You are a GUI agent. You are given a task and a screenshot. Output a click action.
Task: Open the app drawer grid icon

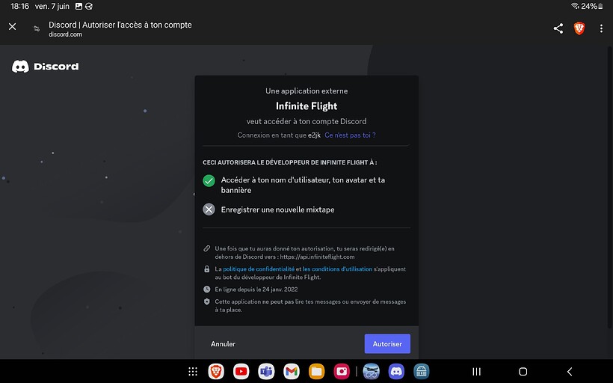point(193,372)
